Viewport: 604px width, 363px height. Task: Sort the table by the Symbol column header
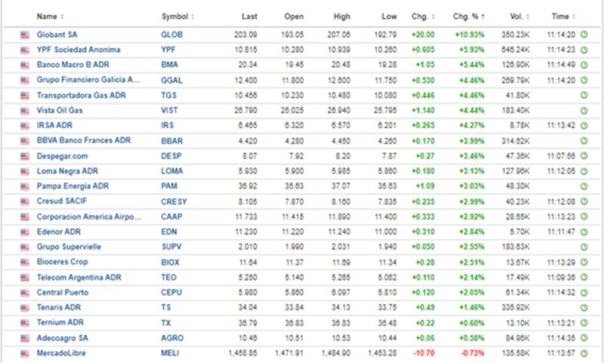(x=177, y=16)
